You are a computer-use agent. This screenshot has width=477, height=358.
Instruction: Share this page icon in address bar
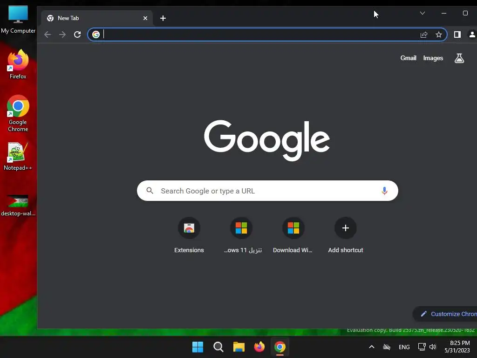(x=424, y=34)
